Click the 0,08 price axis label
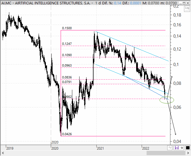191x156 pixels. pyautogui.click(x=177, y=83)
